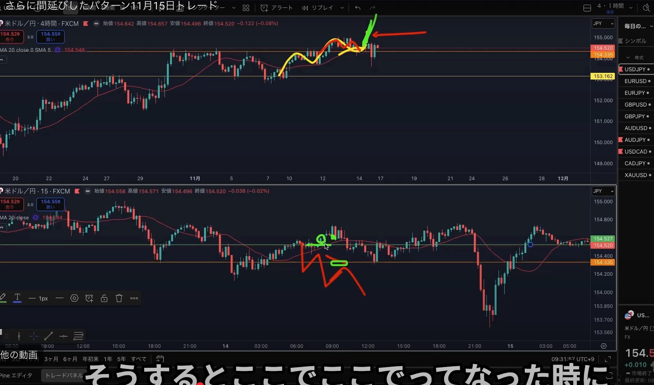Image resolution: width=654 pixels, height=385 pixels.
Task: Open the JPY currency dropdown on the 15-minute chart
Action: [603, 191]
